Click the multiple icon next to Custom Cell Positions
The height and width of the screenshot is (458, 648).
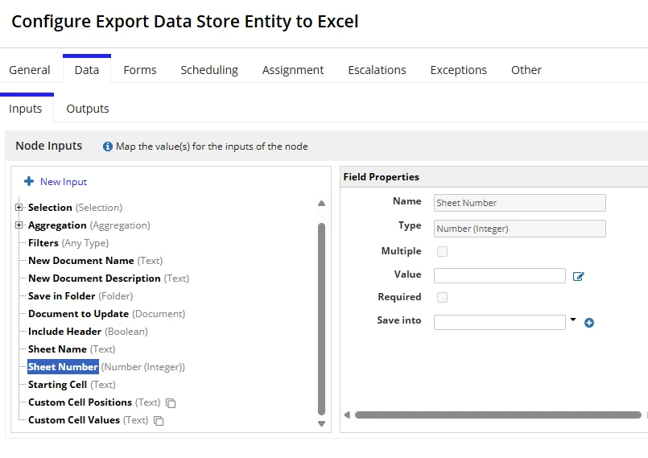click(171, 403)
